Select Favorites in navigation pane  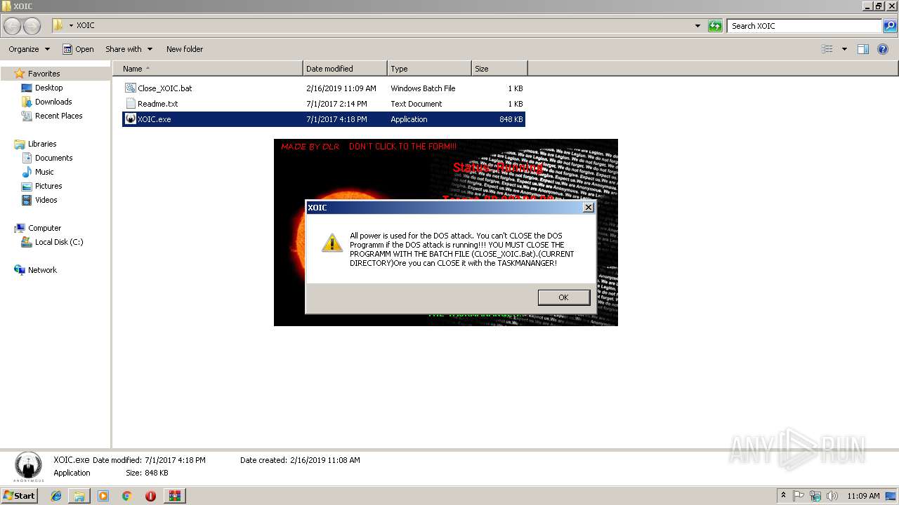click(x=44, y=74)
